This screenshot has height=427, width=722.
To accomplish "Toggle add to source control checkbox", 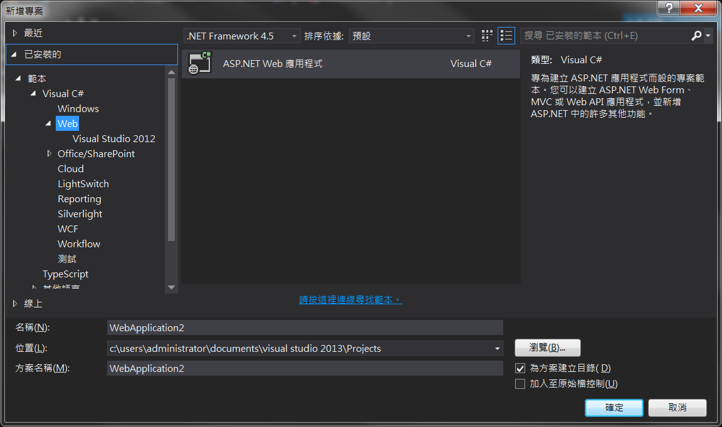I will pos(520,384).
